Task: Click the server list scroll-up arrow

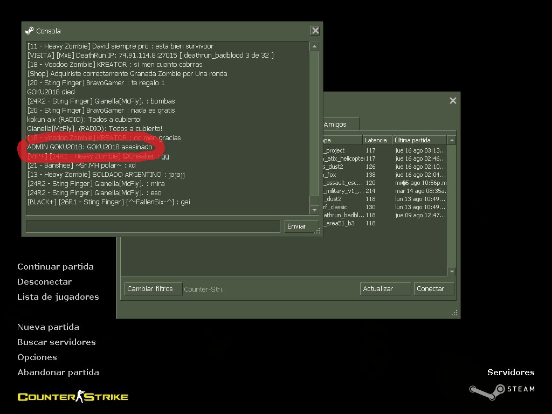Action: click(452, 141)
